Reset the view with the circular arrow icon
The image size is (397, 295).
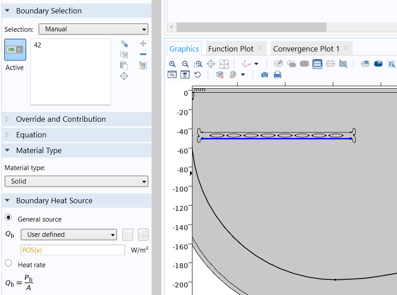click(198, 75)
